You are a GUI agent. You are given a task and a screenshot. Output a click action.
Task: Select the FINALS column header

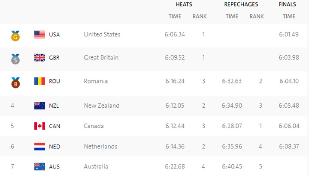287,5
